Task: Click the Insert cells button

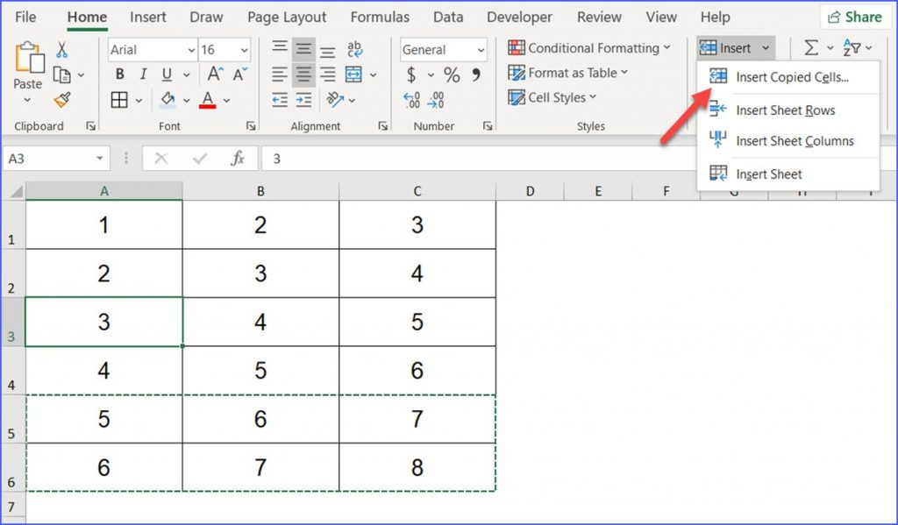Action: pos(725,48)
